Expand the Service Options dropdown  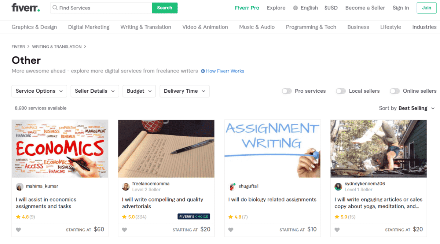coord(39,91)
